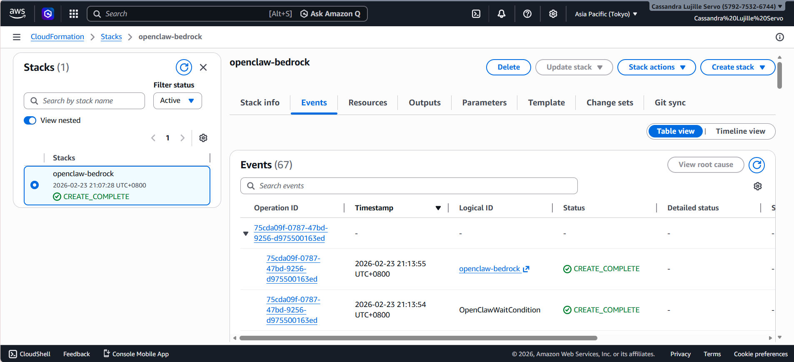Image resolution: width=794 pixels, height=362 pixels.
Task: Refresh the Events list
Action: pos(757,165)
